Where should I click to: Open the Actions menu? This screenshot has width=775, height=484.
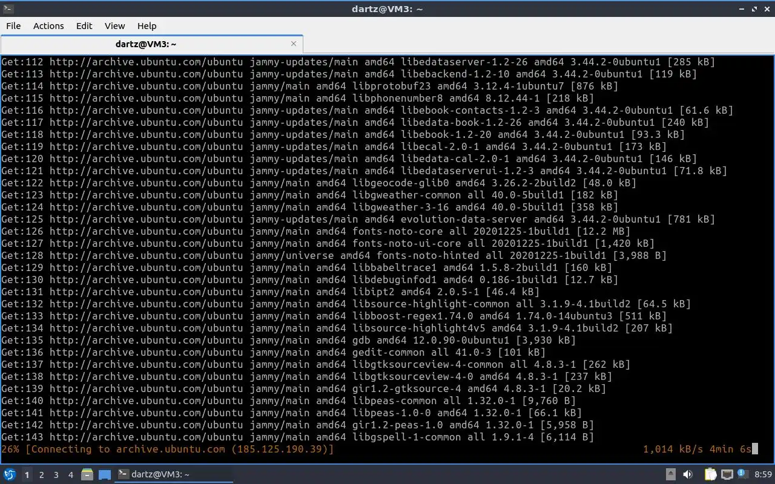point(48,25)
